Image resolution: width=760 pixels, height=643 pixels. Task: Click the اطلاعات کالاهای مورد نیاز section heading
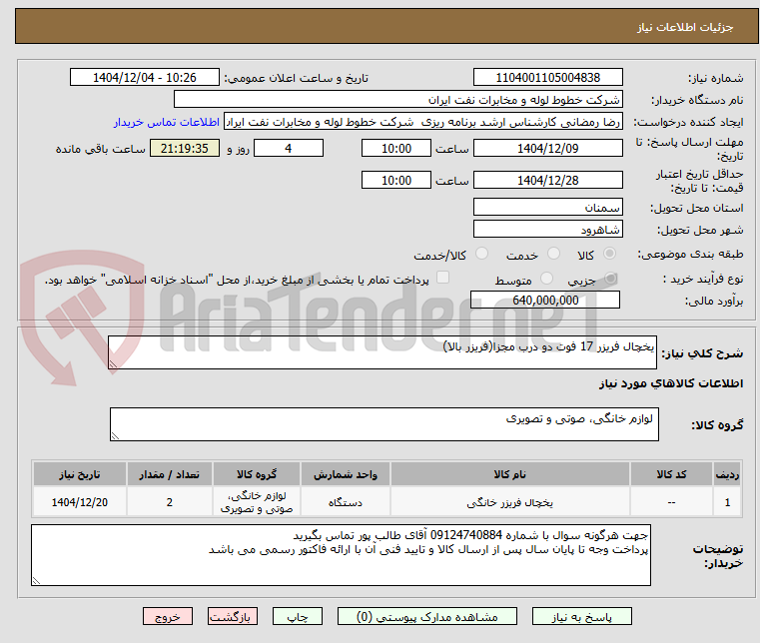[671, 383]
